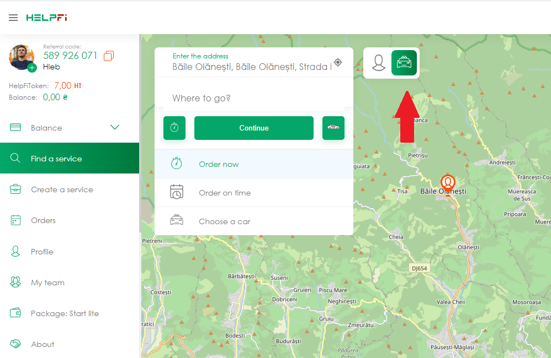551x358 pixels.
Task: Go to the Orders section
Action: (43, 220)
